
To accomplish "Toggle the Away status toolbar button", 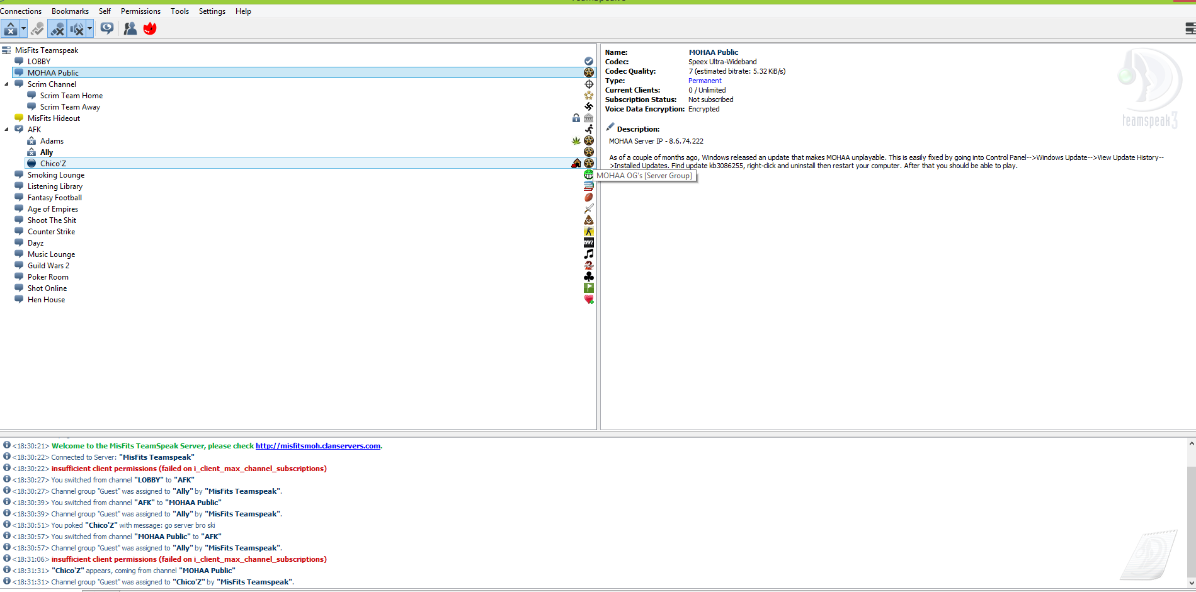I will click(11, 29).
